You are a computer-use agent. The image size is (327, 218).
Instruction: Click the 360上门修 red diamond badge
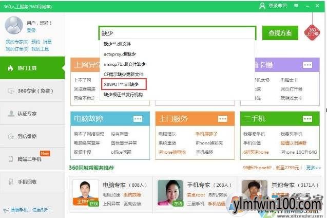(x=312, y=32)
